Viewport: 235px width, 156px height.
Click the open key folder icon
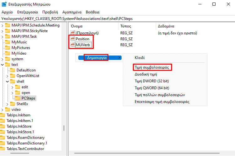tap(18, 93)
